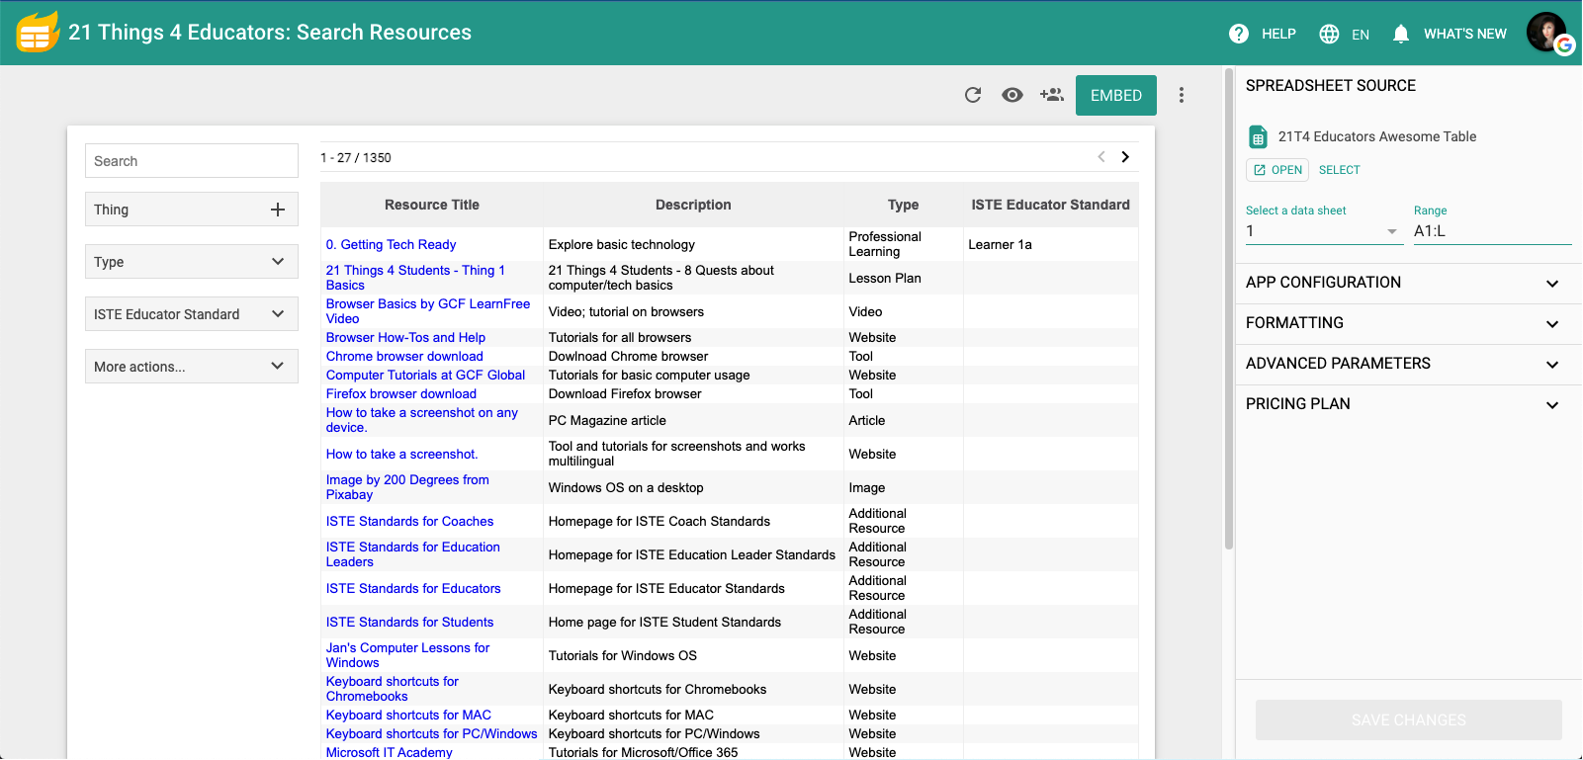
Task: Open Keyboard shortcuts for MAC link
Action: [x=408, y=716]
